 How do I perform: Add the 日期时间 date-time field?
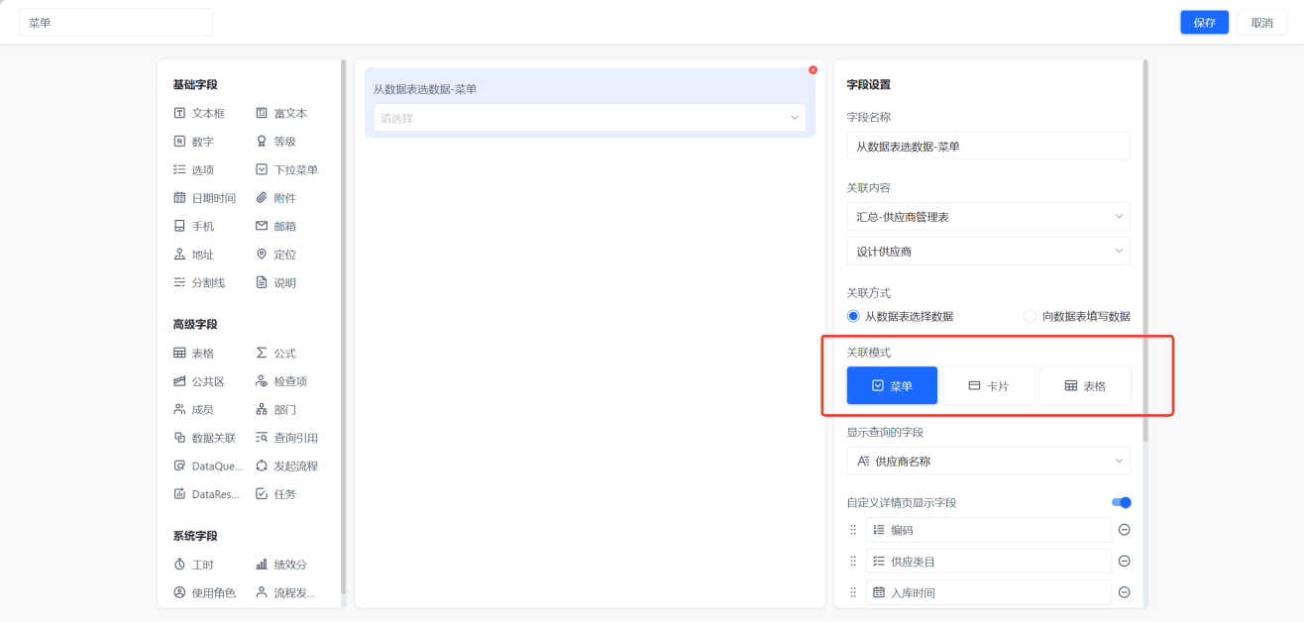click(x=205, y=198)
